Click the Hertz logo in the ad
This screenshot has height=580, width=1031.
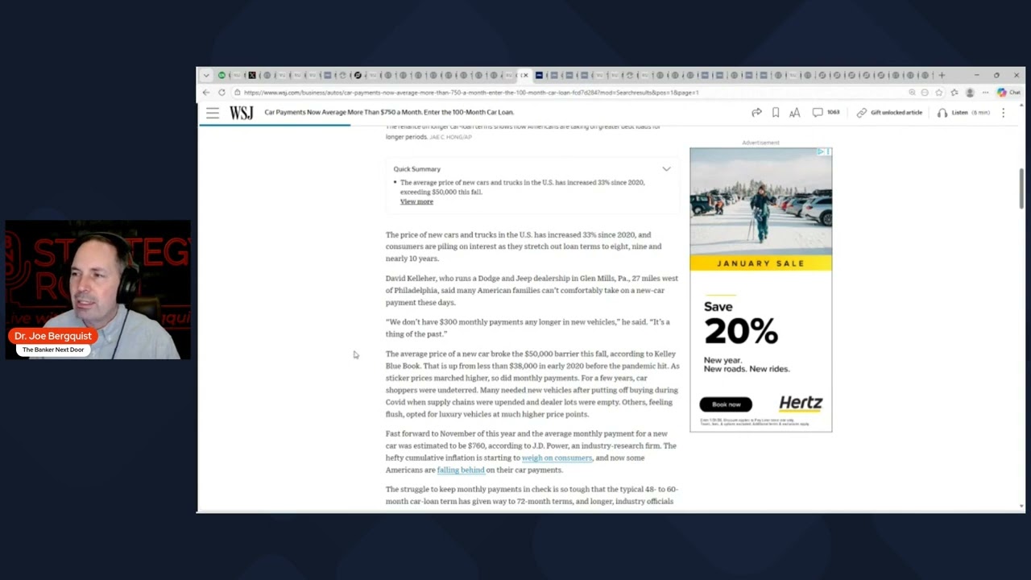[x=801, y=404]
